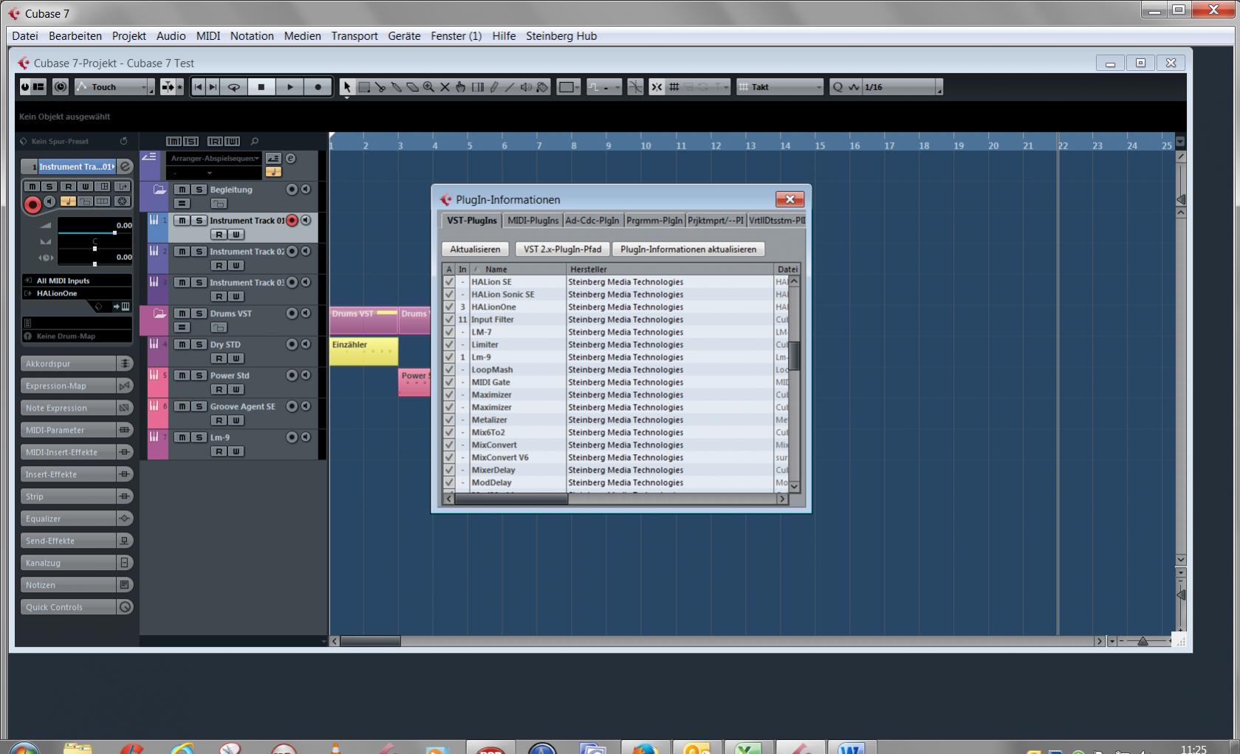Select the Color paint bucket tool
Screen dimensions: 1240x754
[x=542, y=87]
